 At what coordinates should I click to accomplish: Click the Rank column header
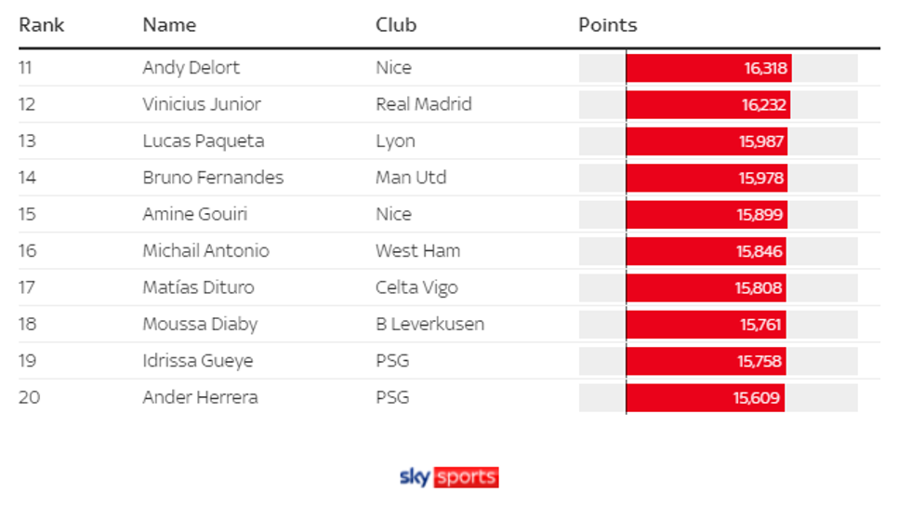[42, 25]
